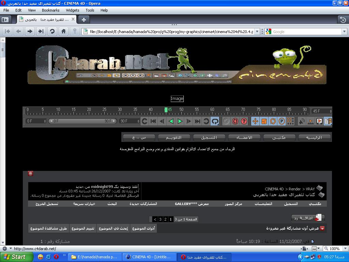Click the Google search field
349x262 pixels.
pyautogui.click(x=307, y=32)
